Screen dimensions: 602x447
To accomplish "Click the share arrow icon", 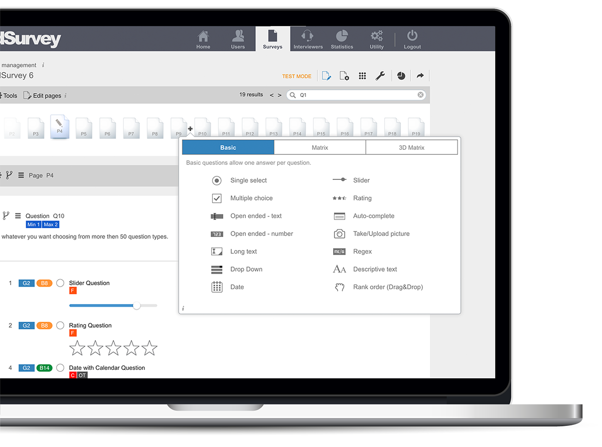I will [x=420, y=76].
